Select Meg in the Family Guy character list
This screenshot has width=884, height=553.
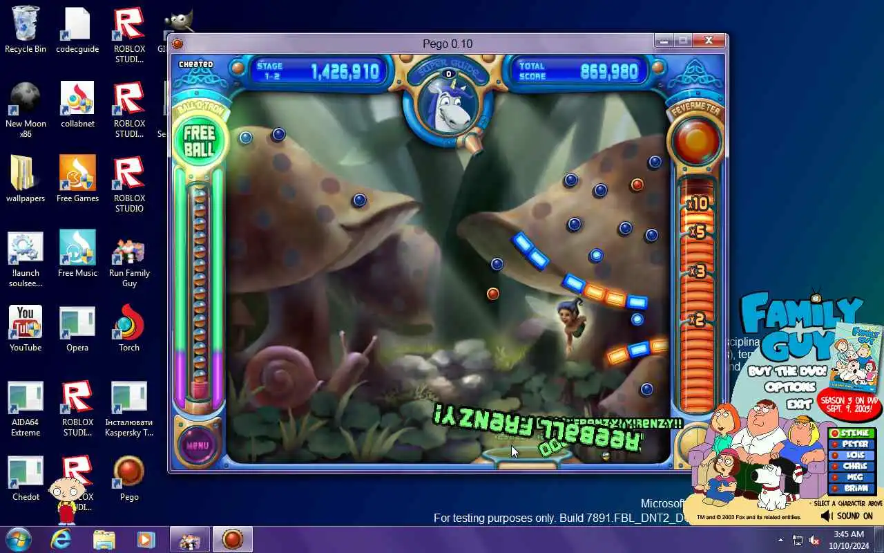tap(851, 478)
